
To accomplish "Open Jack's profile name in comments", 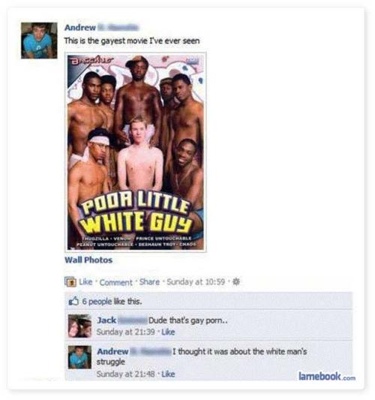I will [x=106, y=320].
